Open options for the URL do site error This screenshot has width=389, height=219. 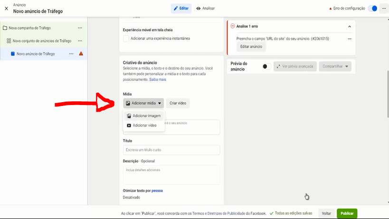350,39
